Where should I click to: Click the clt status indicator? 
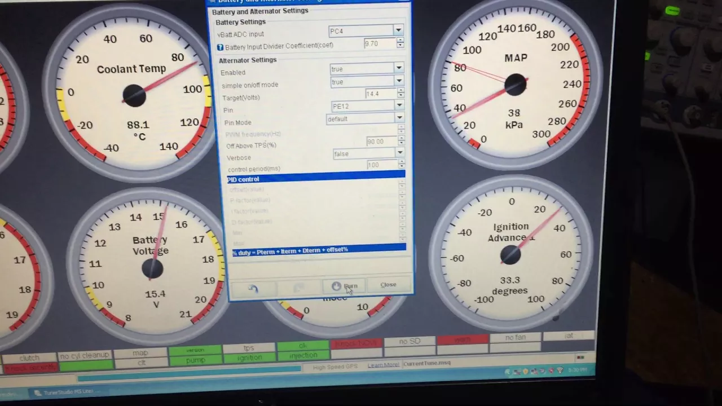click(140, 363)
